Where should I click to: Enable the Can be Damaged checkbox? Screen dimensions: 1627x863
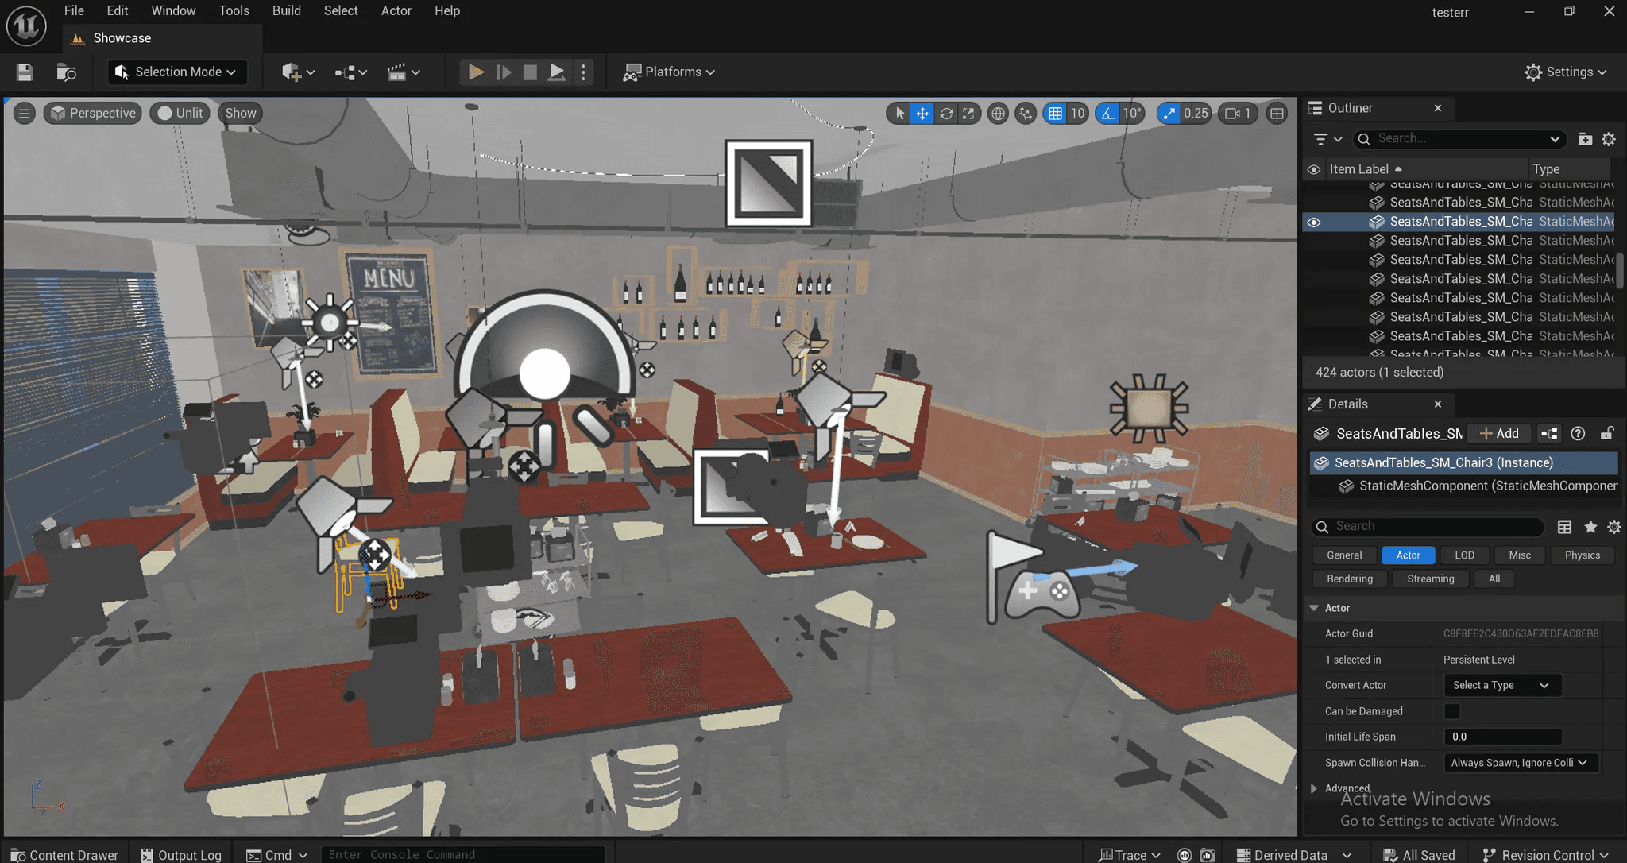(x=1451, y=711)
